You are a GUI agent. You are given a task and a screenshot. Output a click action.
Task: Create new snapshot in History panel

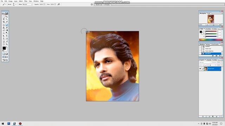(x=217, y=56)
